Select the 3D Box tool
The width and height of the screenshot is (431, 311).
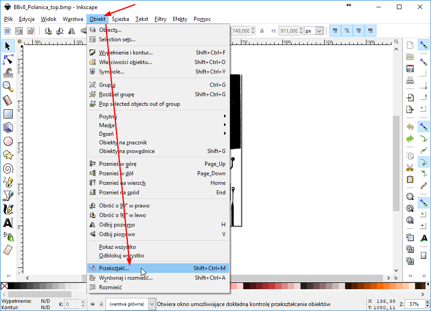tap(8, 128)
